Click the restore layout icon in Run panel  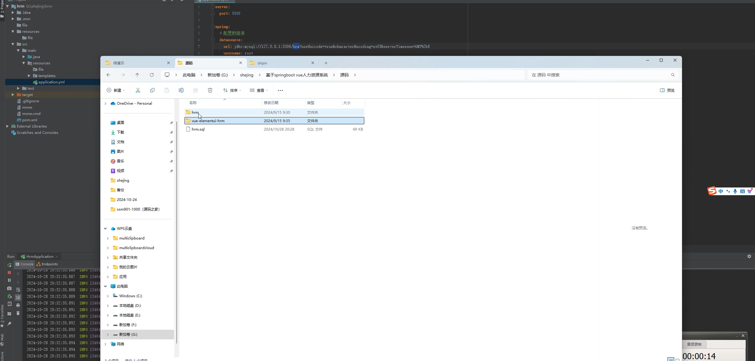coord(9,313)
